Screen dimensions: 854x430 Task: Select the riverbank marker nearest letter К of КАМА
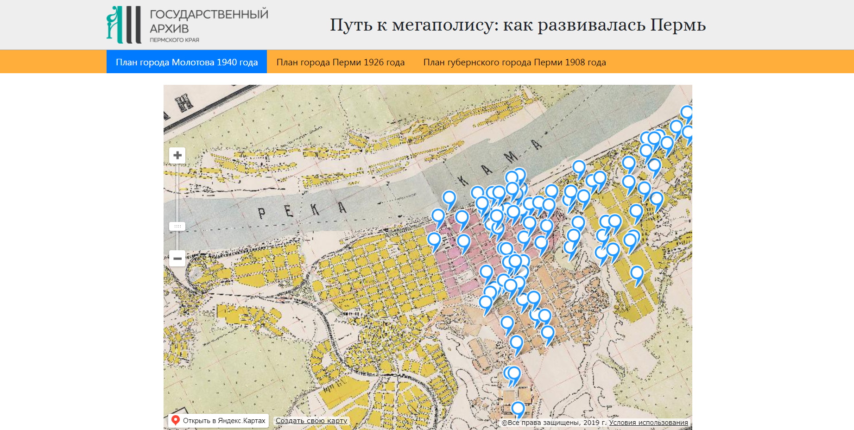click(449, 198)
